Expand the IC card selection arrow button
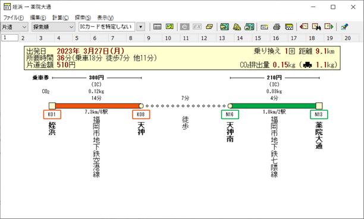Image resolution: width=364 pixels, height=219 pixels. (x=141, y=27)
